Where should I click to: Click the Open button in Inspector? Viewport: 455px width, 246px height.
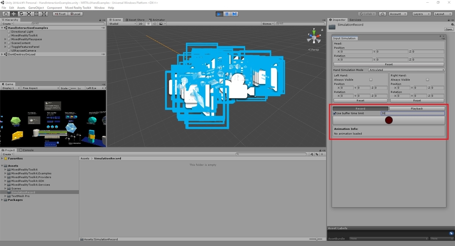click(449, 29)
